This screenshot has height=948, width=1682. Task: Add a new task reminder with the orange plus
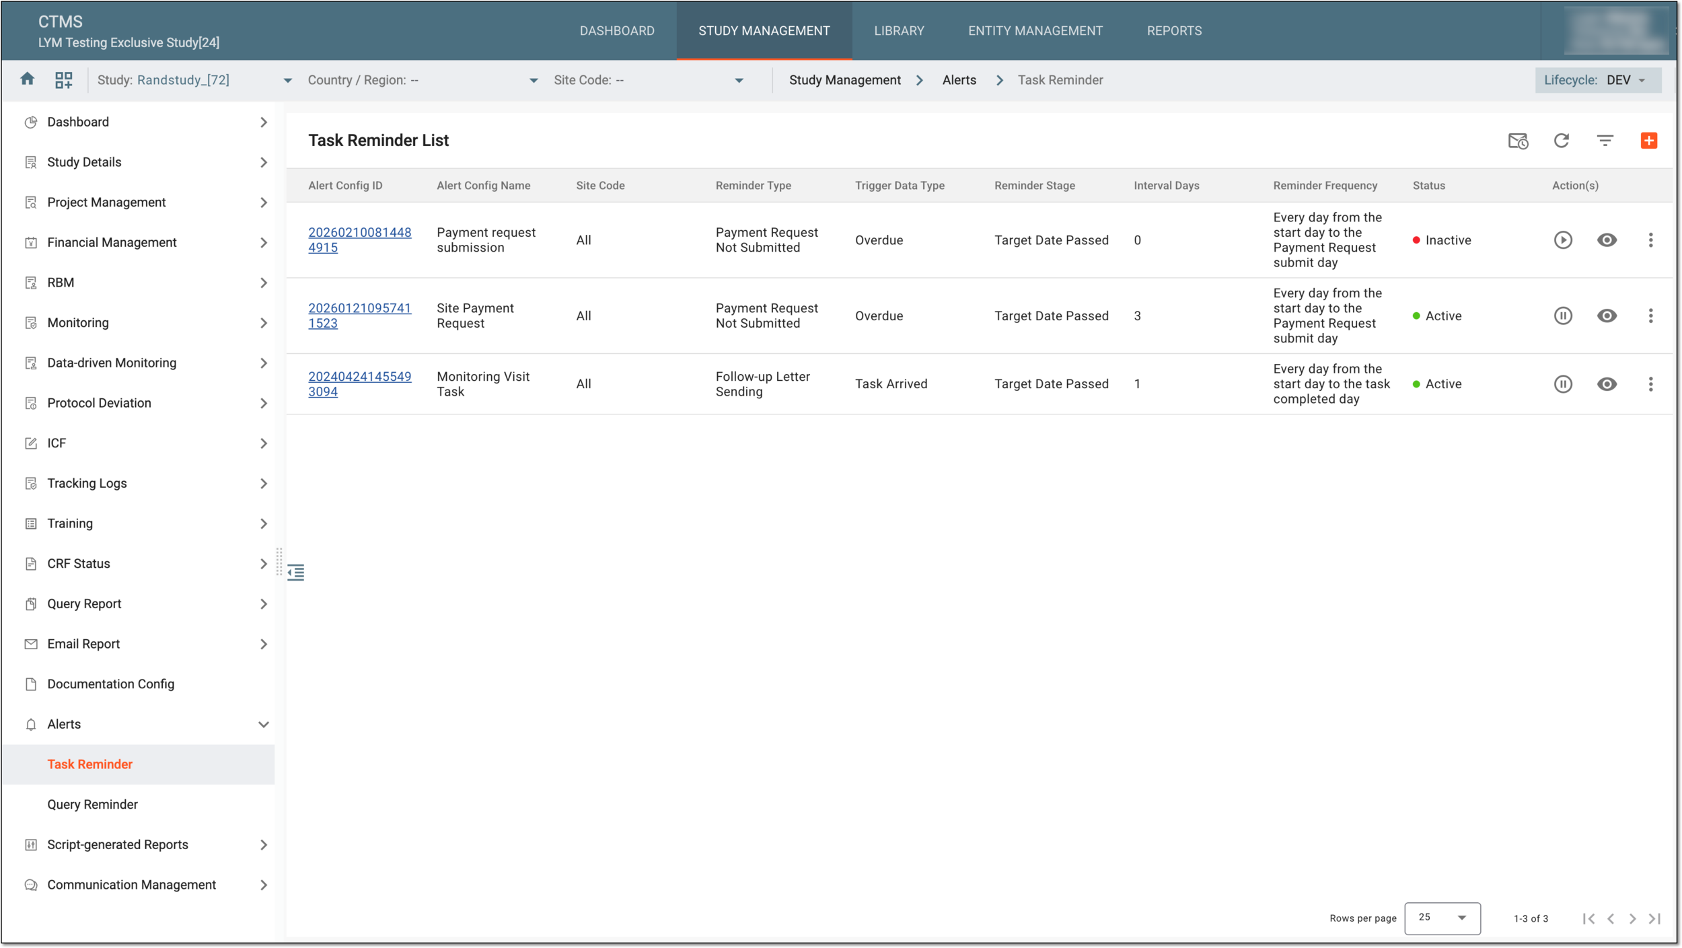[1649, 141]
